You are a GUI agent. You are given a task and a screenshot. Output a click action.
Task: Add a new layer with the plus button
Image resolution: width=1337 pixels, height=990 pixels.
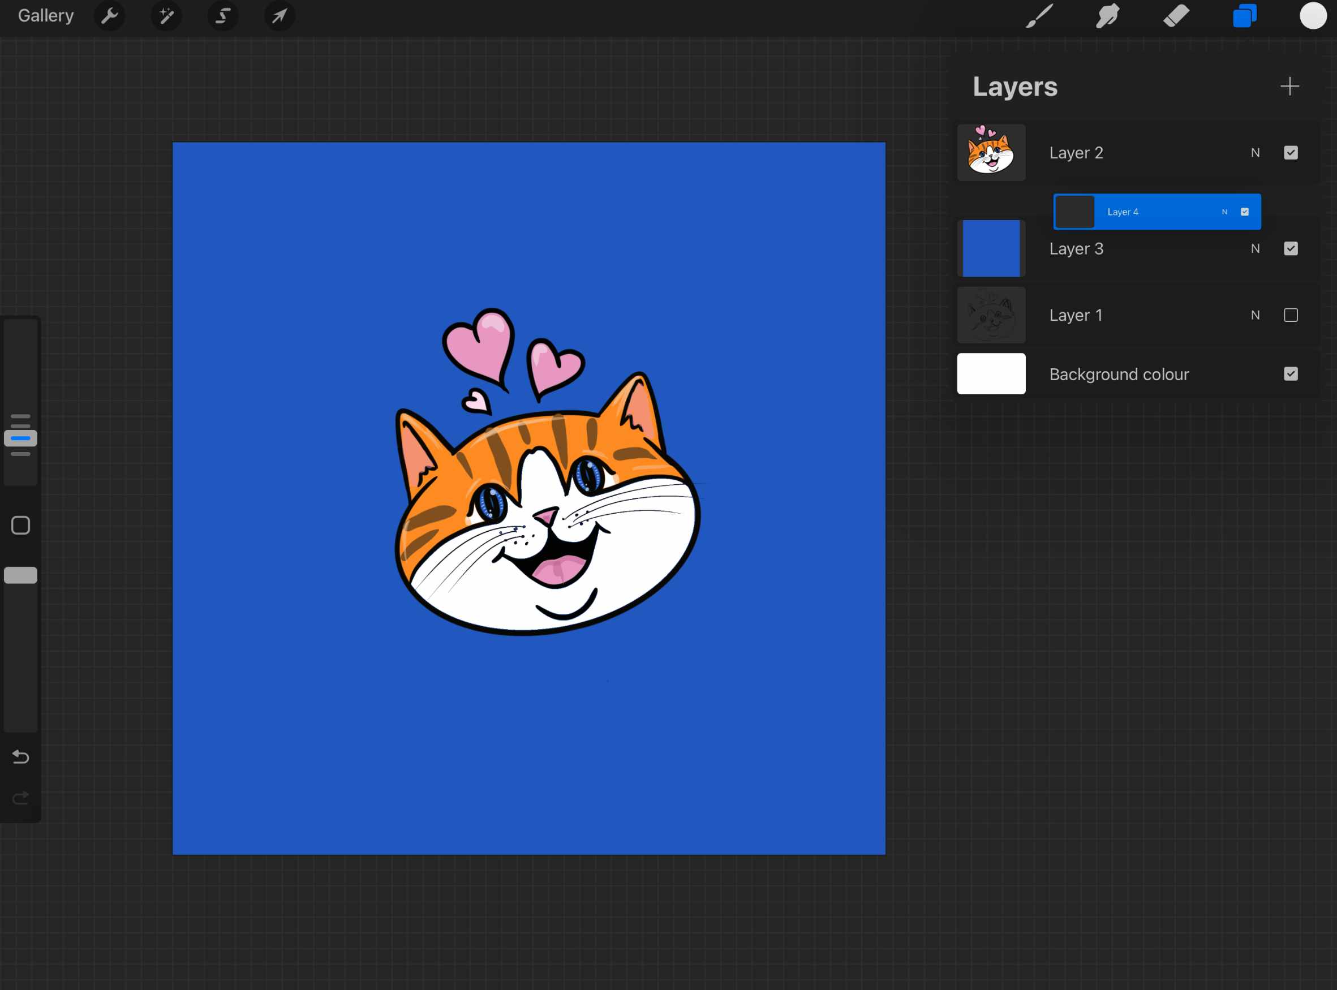(1289, 87)
